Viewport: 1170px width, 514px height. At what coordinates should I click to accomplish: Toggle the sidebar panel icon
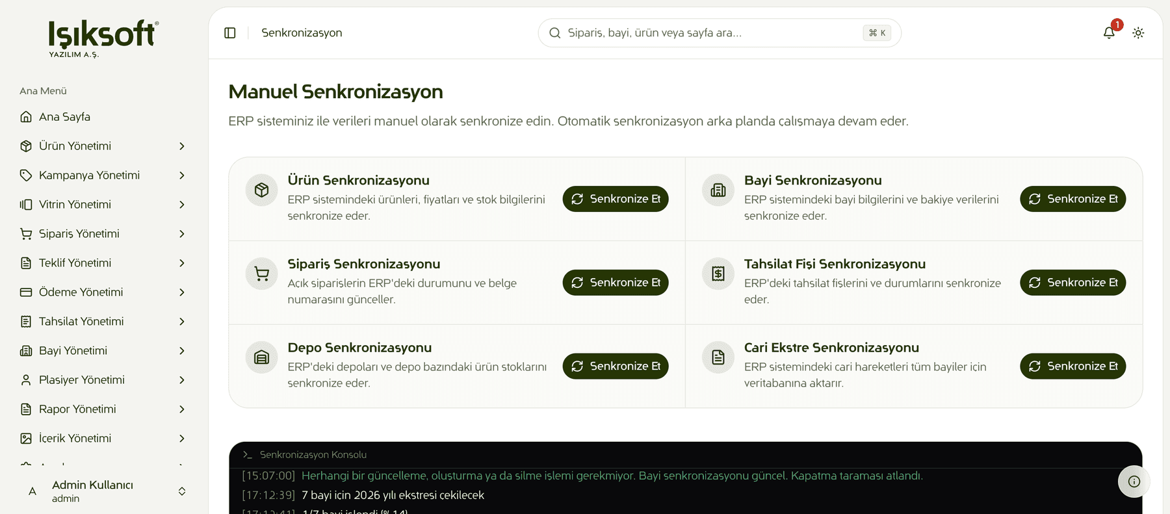point(230,32)
